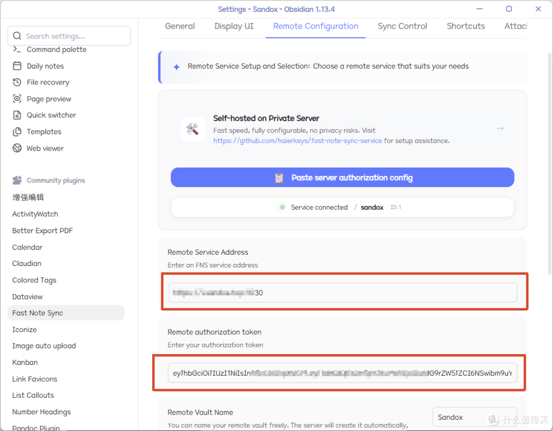Image resolution: width=553 pixels, height=431 pixels.
Task: Click the Community plugins section header
Action: [56, 180]
